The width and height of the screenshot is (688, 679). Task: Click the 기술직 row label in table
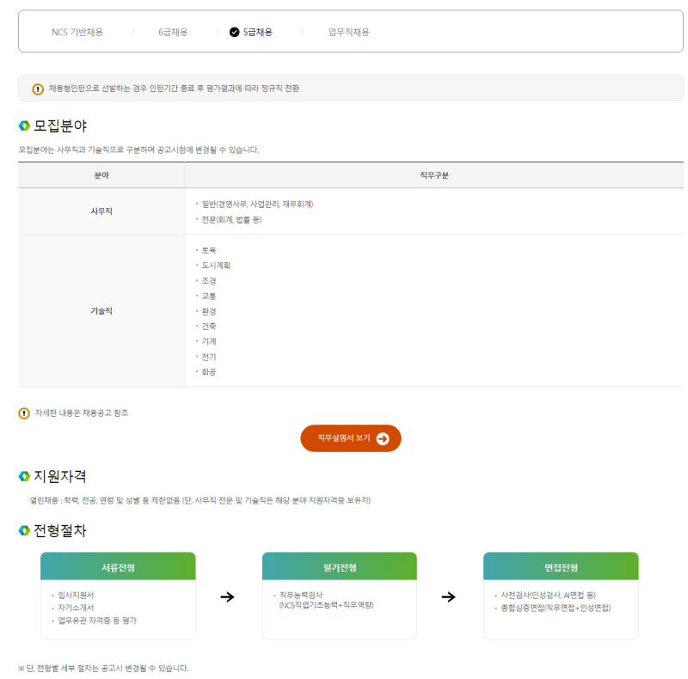tap(101, 311)
